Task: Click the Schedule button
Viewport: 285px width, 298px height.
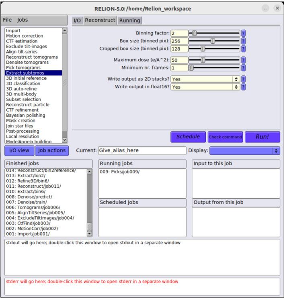Action: pyautogui.click(x=188, y=137)
